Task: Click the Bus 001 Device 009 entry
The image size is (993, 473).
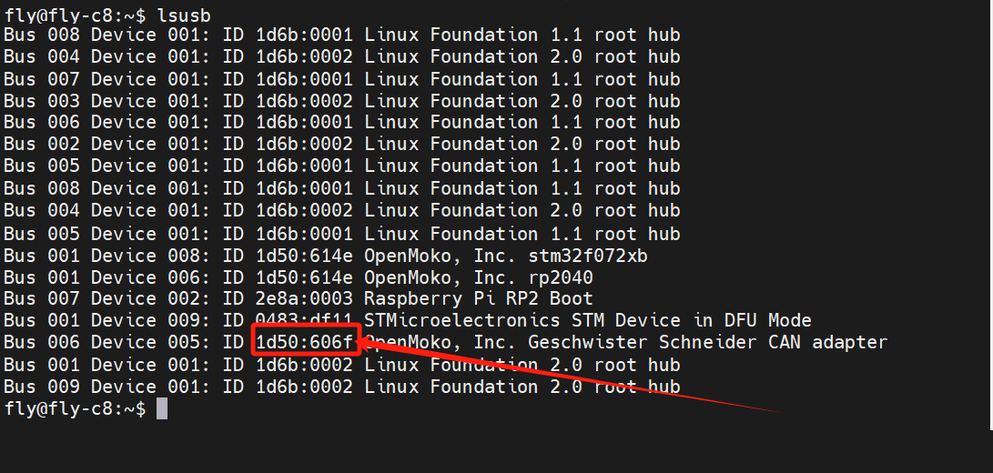Action: coord(106,320)
